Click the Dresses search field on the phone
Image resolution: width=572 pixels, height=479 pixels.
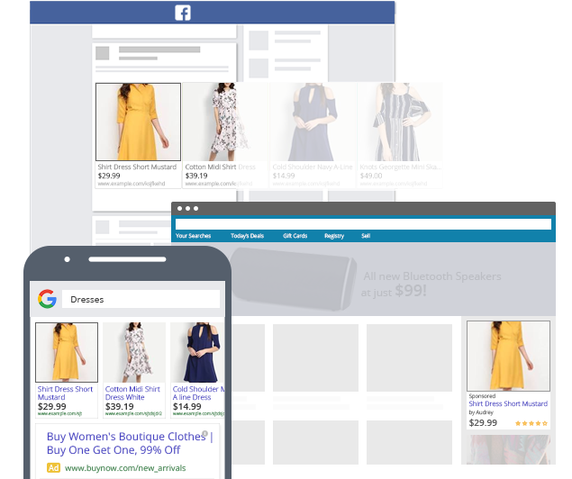[x=141, y=299]
